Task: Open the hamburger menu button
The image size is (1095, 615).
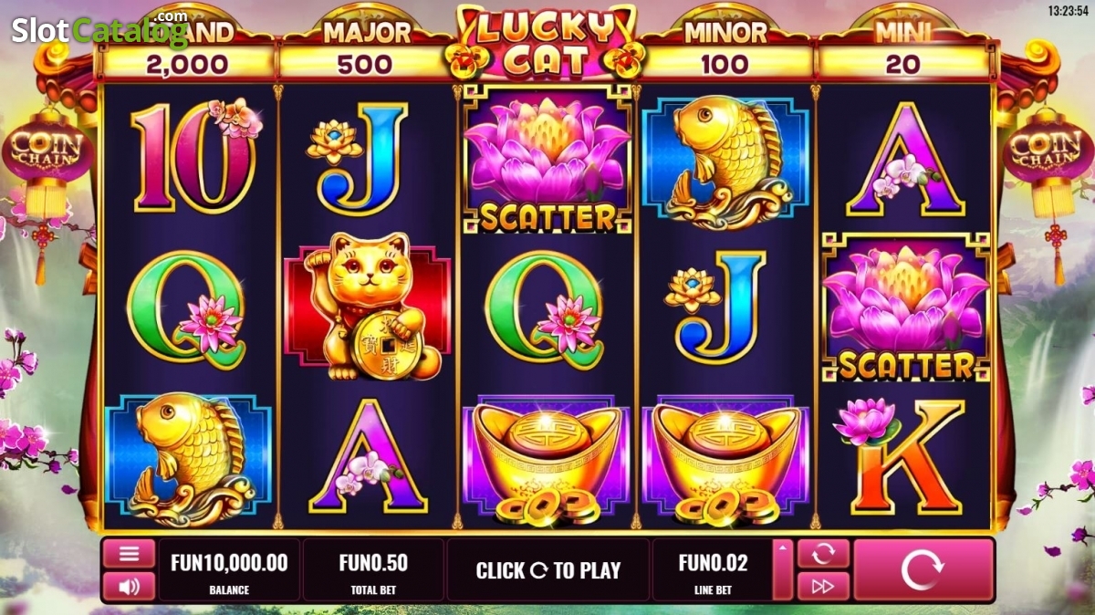Action: pos(129,554)
